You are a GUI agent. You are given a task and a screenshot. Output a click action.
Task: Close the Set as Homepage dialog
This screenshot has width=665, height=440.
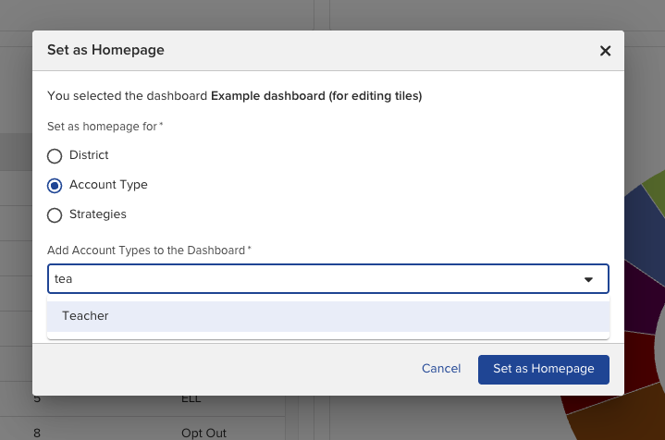(605, 51)
